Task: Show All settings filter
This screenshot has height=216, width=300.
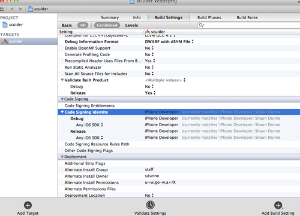Action: (x=83, y=25)
